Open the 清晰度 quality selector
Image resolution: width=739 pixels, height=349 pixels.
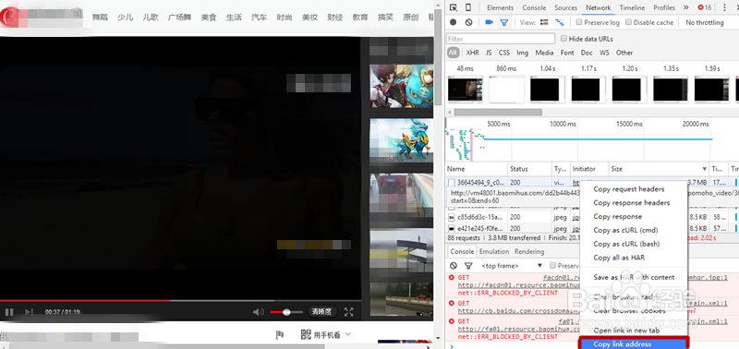[x=322, y=312]
